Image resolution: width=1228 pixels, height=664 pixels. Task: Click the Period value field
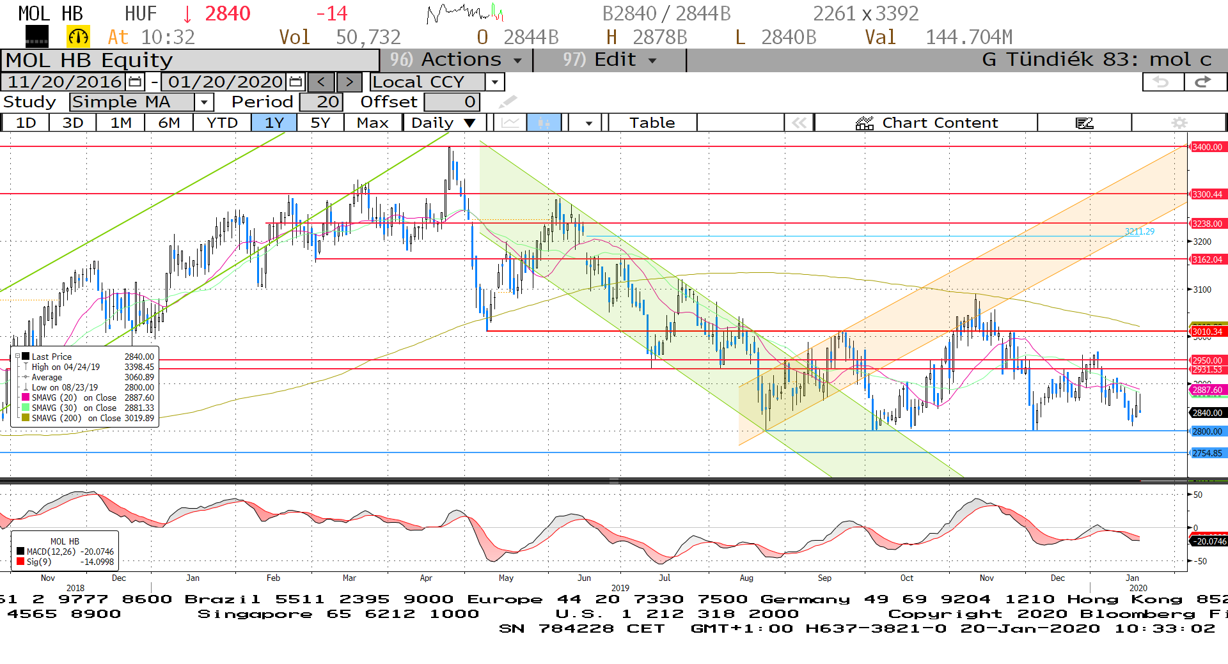[322, 102]
